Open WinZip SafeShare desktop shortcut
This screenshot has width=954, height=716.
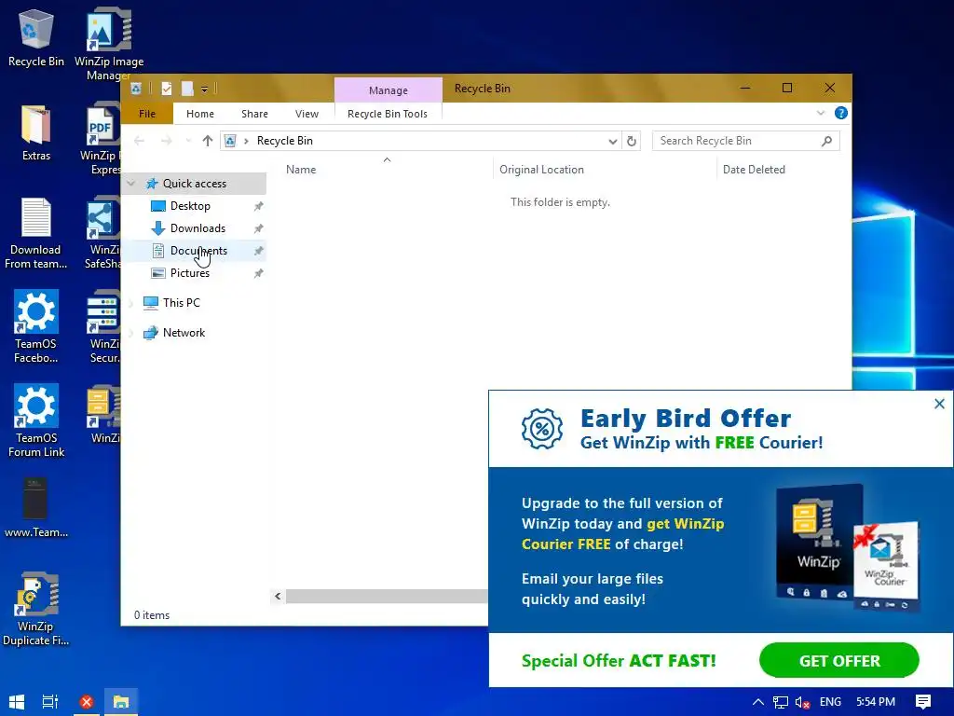(x=102, y=234)
